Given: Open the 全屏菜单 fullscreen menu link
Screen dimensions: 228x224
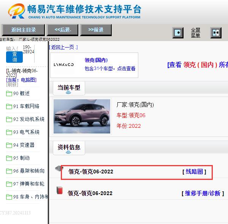Looking at the screenshot, I should point(195,33).
